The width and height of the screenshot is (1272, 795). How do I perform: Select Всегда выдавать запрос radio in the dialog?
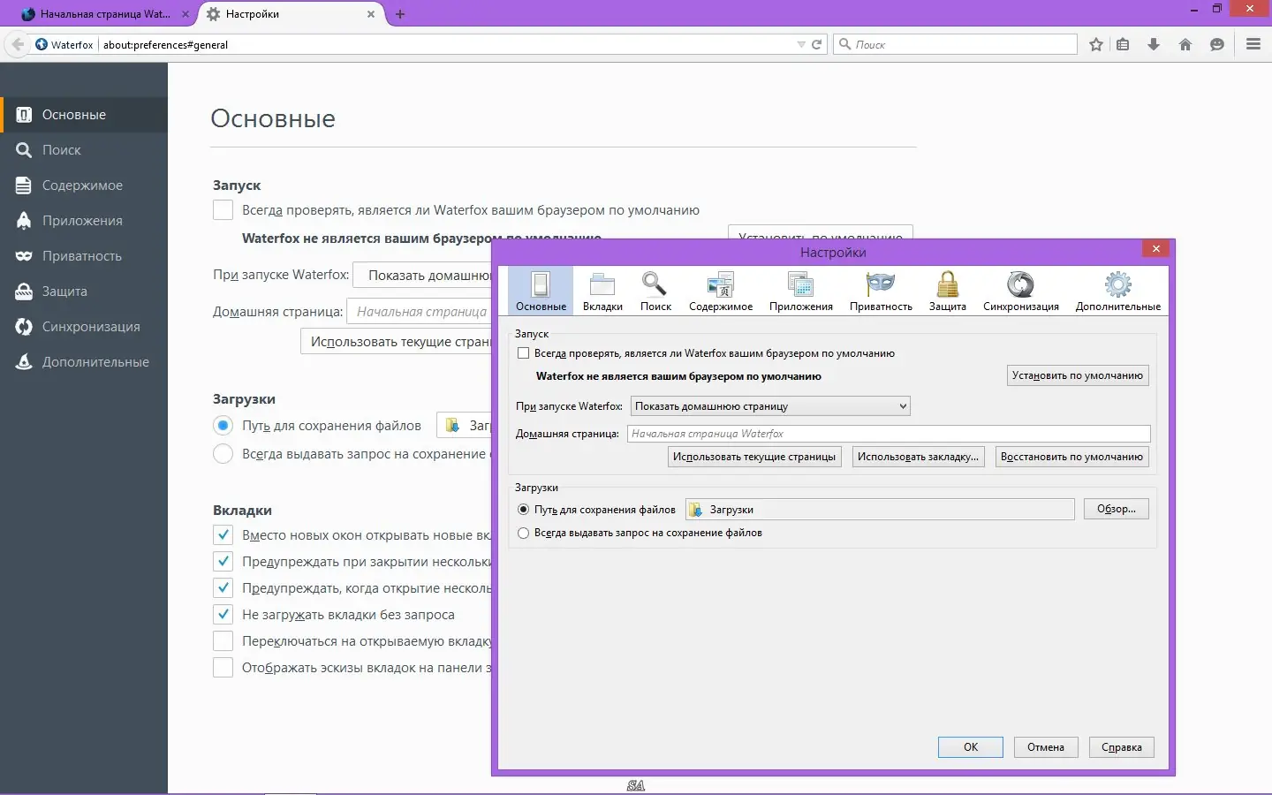[524, 533]
